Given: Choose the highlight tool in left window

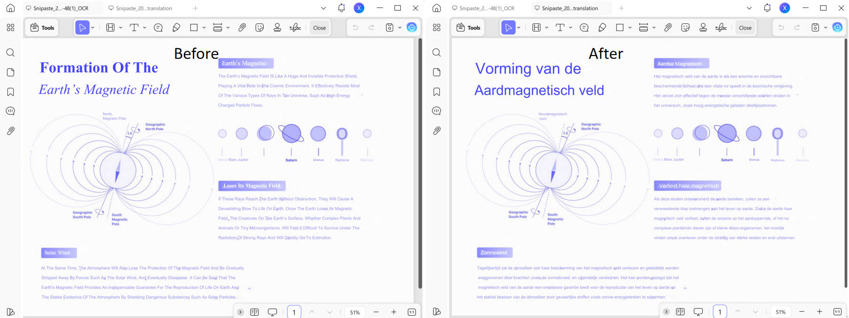Looking at the screenshot, I should coord(110,28).
